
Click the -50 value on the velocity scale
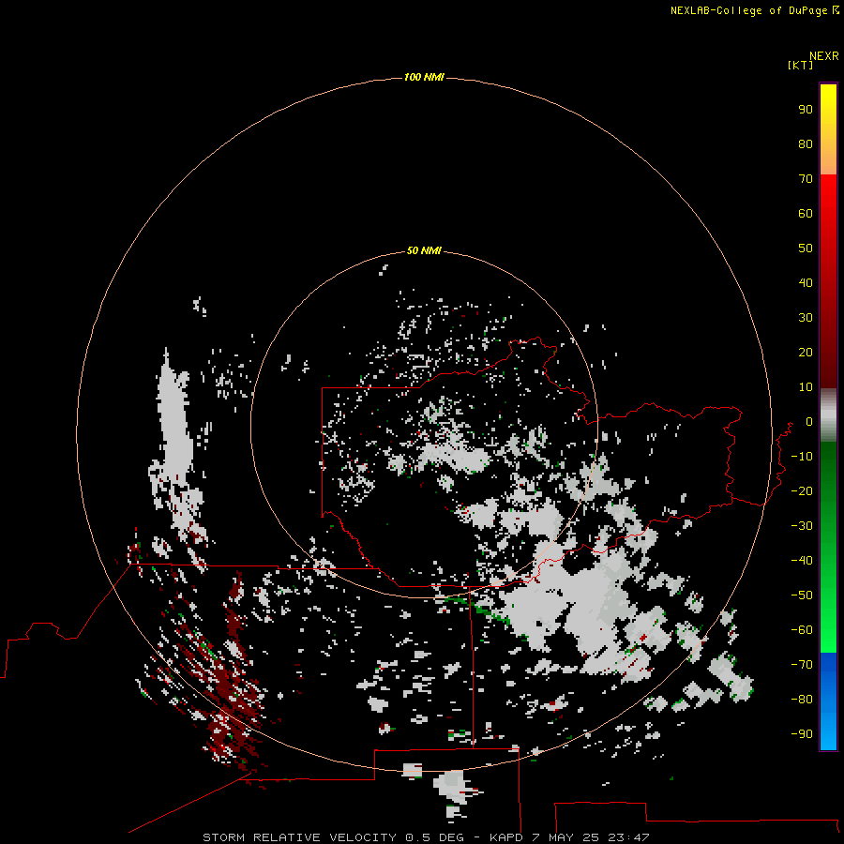(802, 595)
